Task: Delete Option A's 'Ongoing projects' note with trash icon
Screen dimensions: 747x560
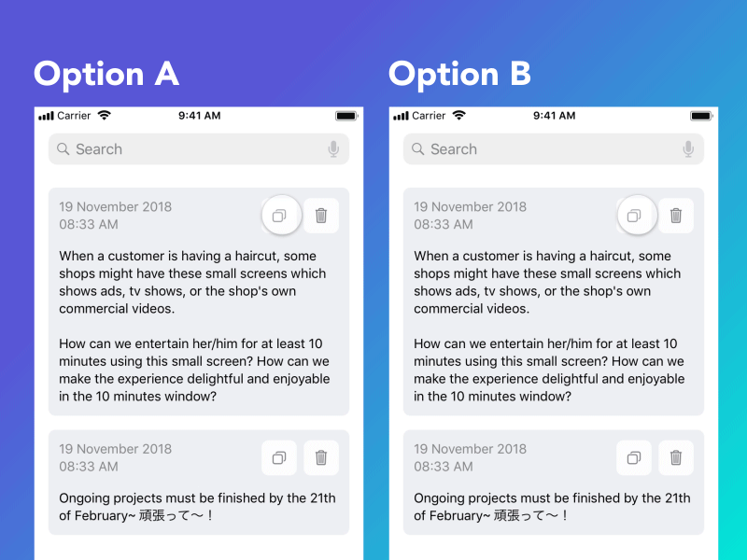Action: click(x=321, y=457)
